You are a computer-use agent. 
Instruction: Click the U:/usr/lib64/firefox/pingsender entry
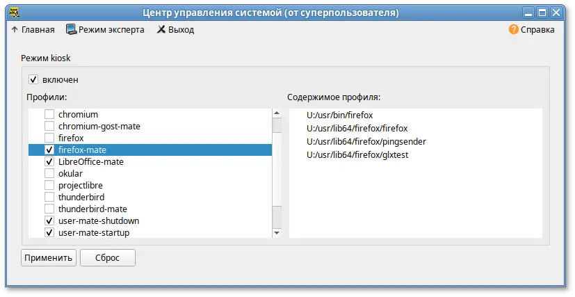pos(366,141)
